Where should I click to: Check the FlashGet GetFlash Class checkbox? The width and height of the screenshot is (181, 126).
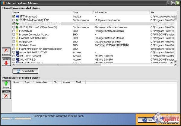tap(14, 38)
